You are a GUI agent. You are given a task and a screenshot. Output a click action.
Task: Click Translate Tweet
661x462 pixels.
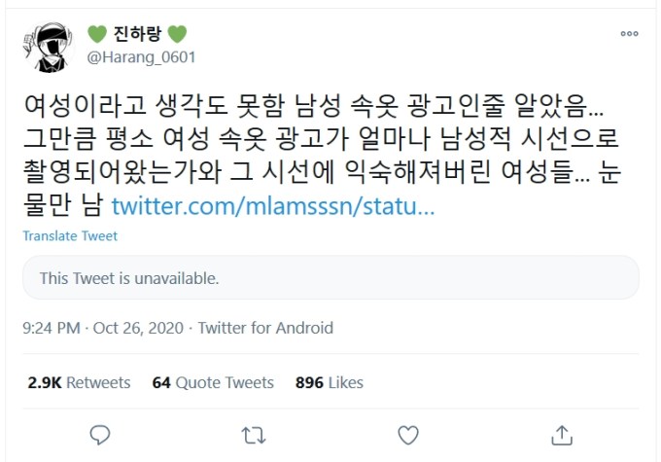[70, 236]
